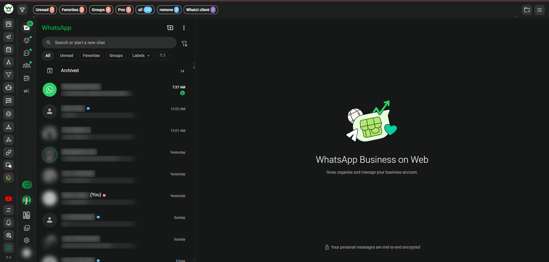The width and height of the screenshot is (549, 262).
Task: Open the Communities people icon
Action: click(27, 65)
